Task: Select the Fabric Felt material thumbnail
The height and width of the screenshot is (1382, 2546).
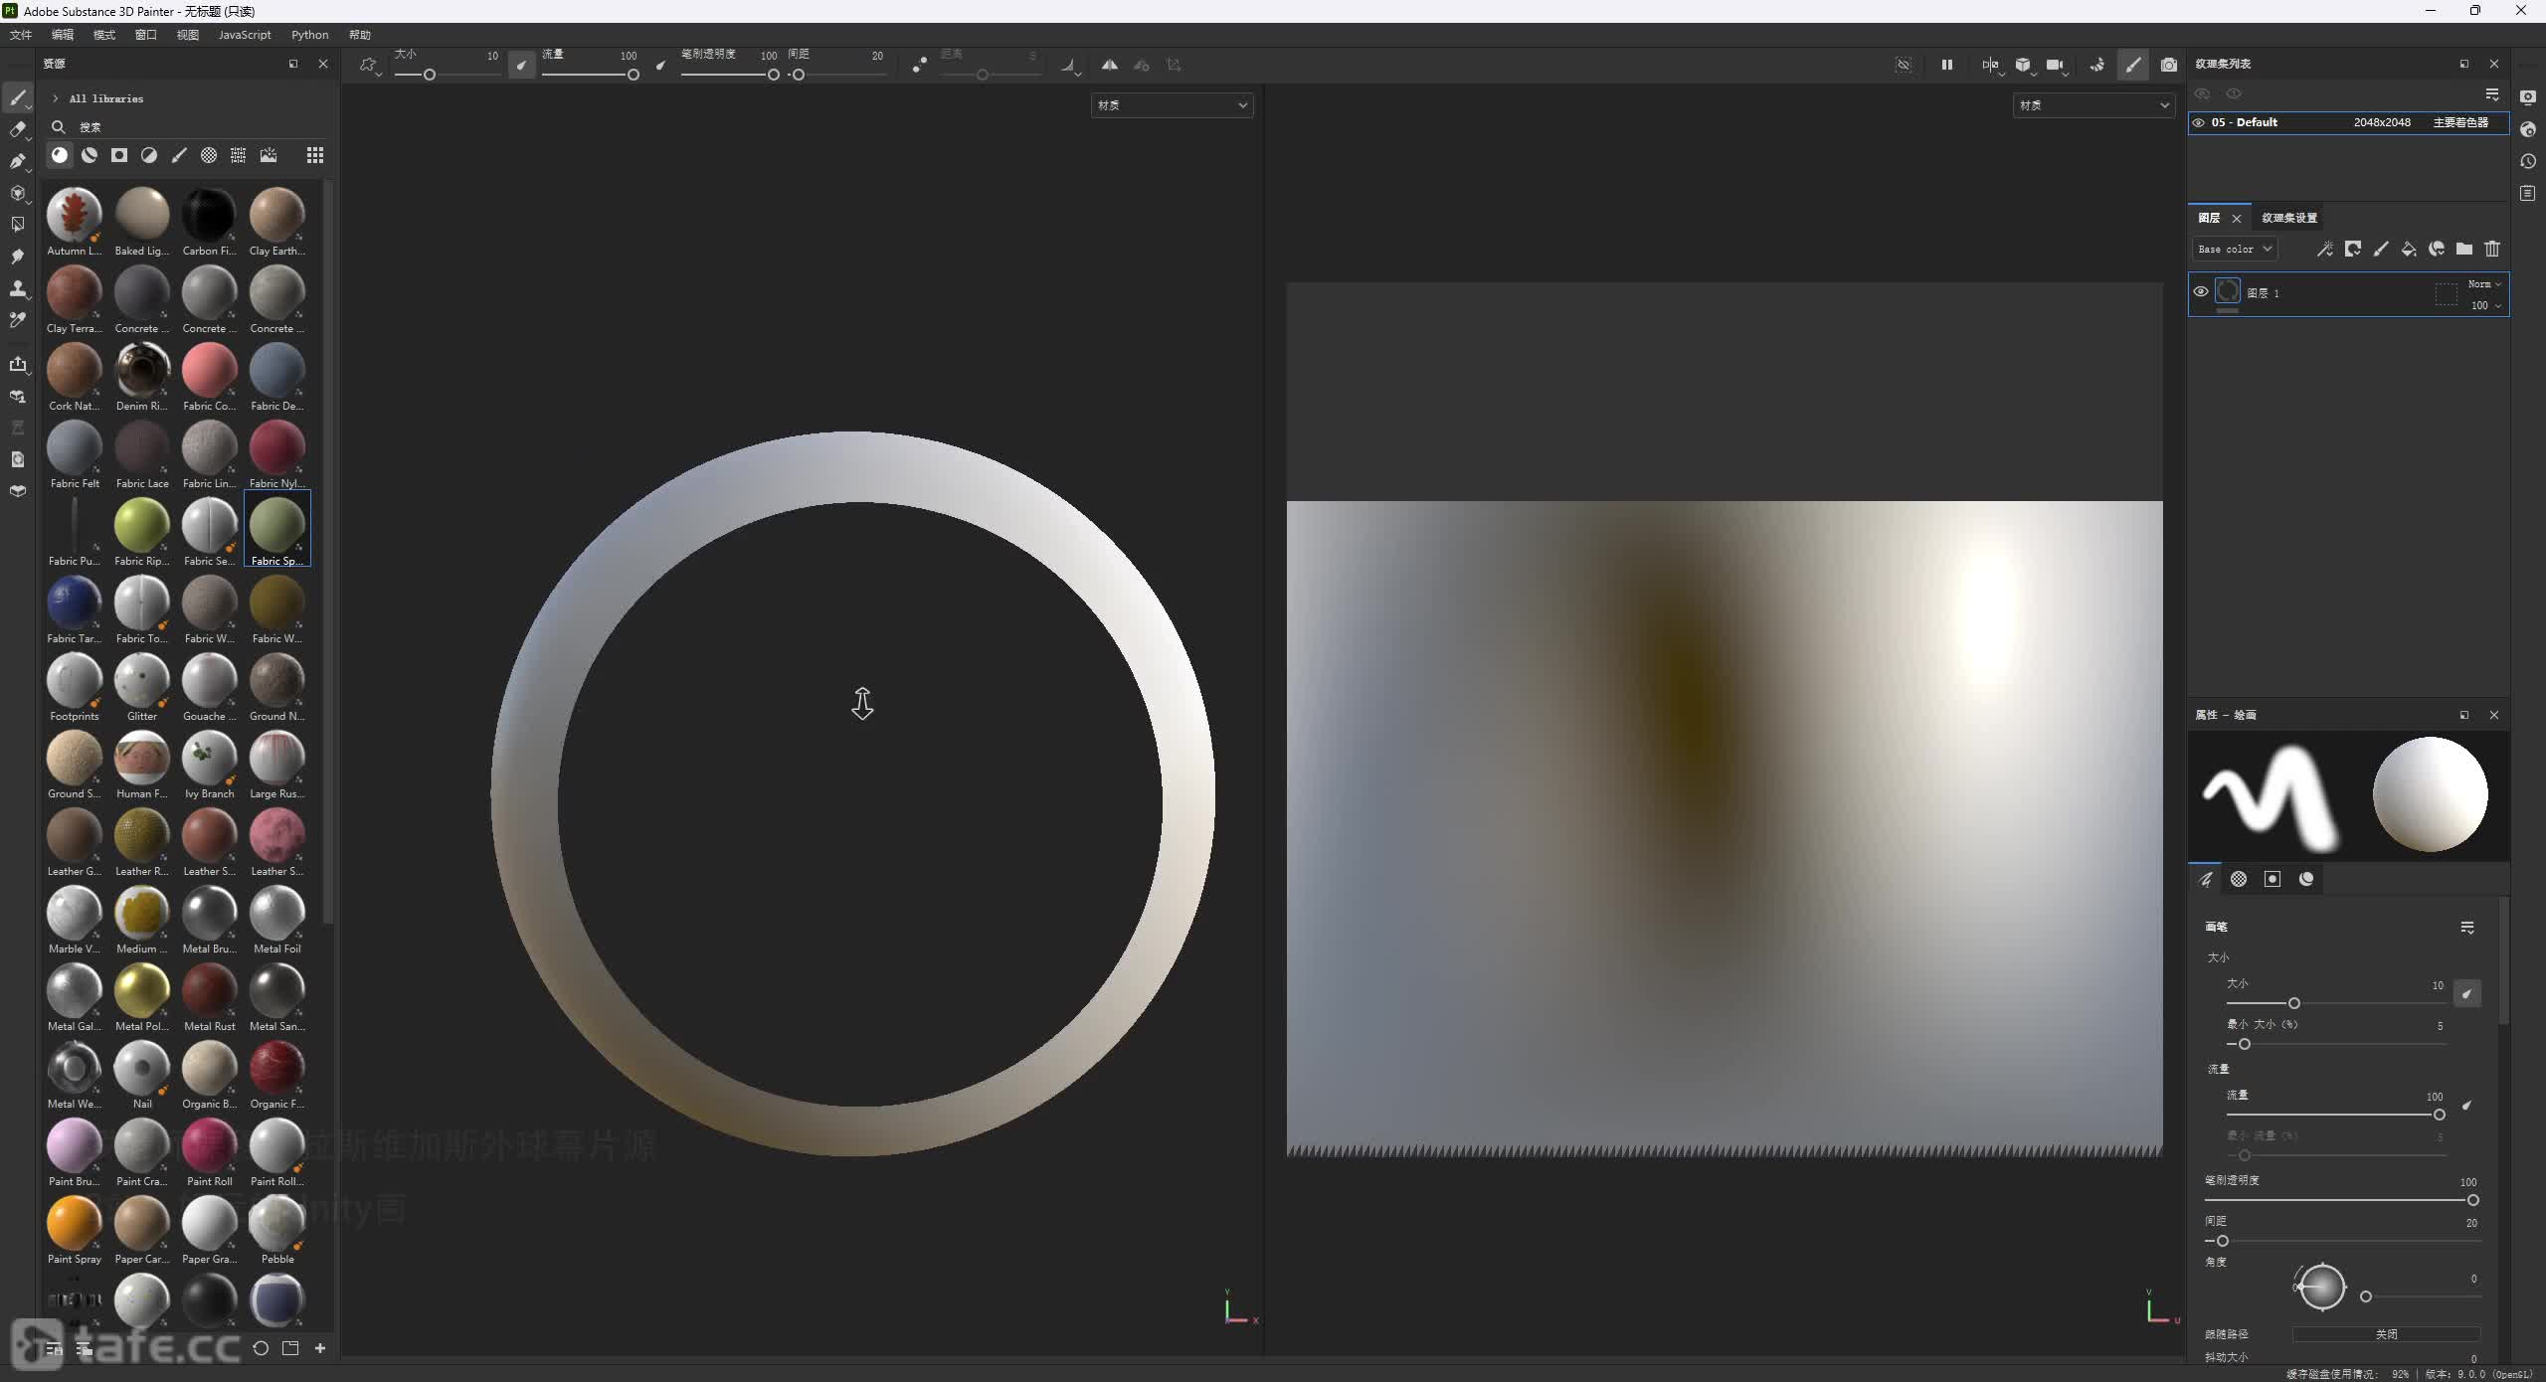Action: click(75, 453)
